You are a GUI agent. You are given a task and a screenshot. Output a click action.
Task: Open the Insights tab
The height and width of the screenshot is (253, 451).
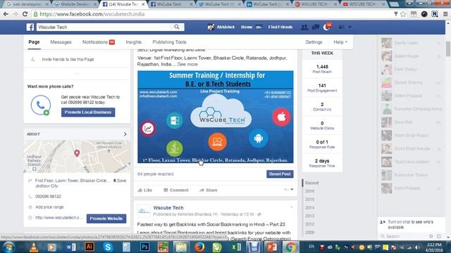click(x=134, y=42)
